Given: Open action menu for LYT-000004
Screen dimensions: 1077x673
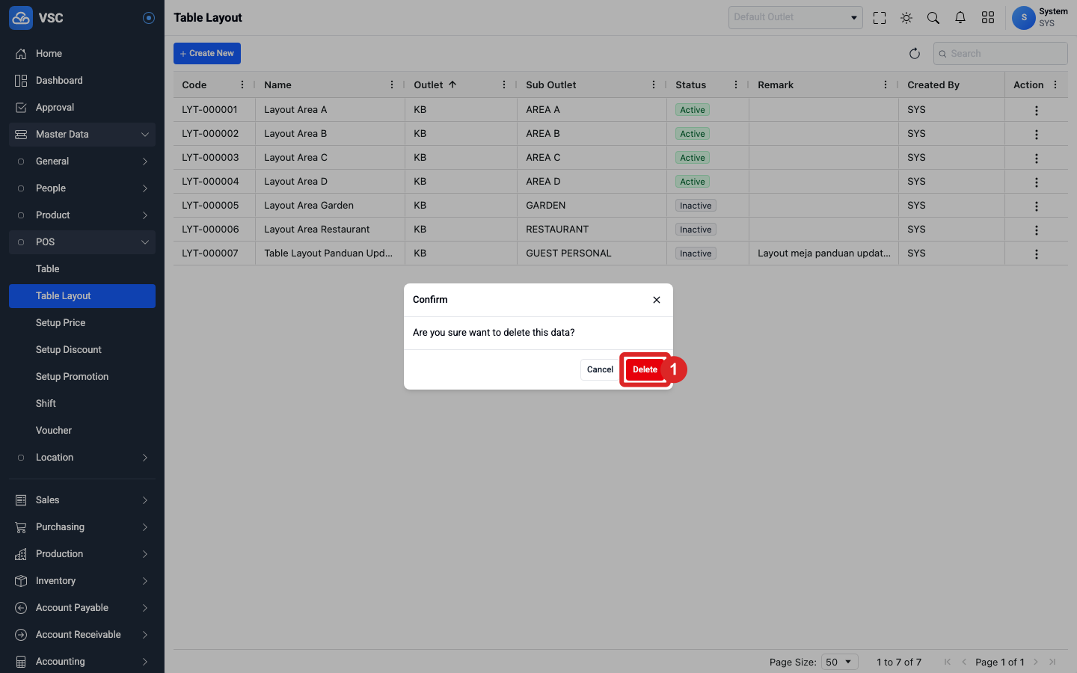Looking at the screenshot, I should 1037,182.
